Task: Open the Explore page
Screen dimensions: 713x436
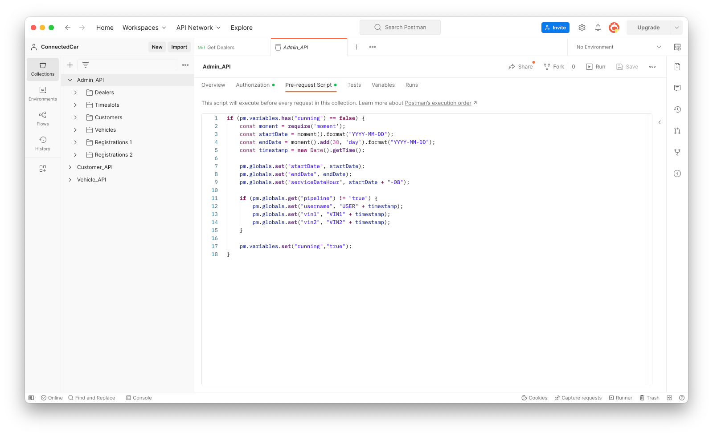Action: (x=242, y=28)
